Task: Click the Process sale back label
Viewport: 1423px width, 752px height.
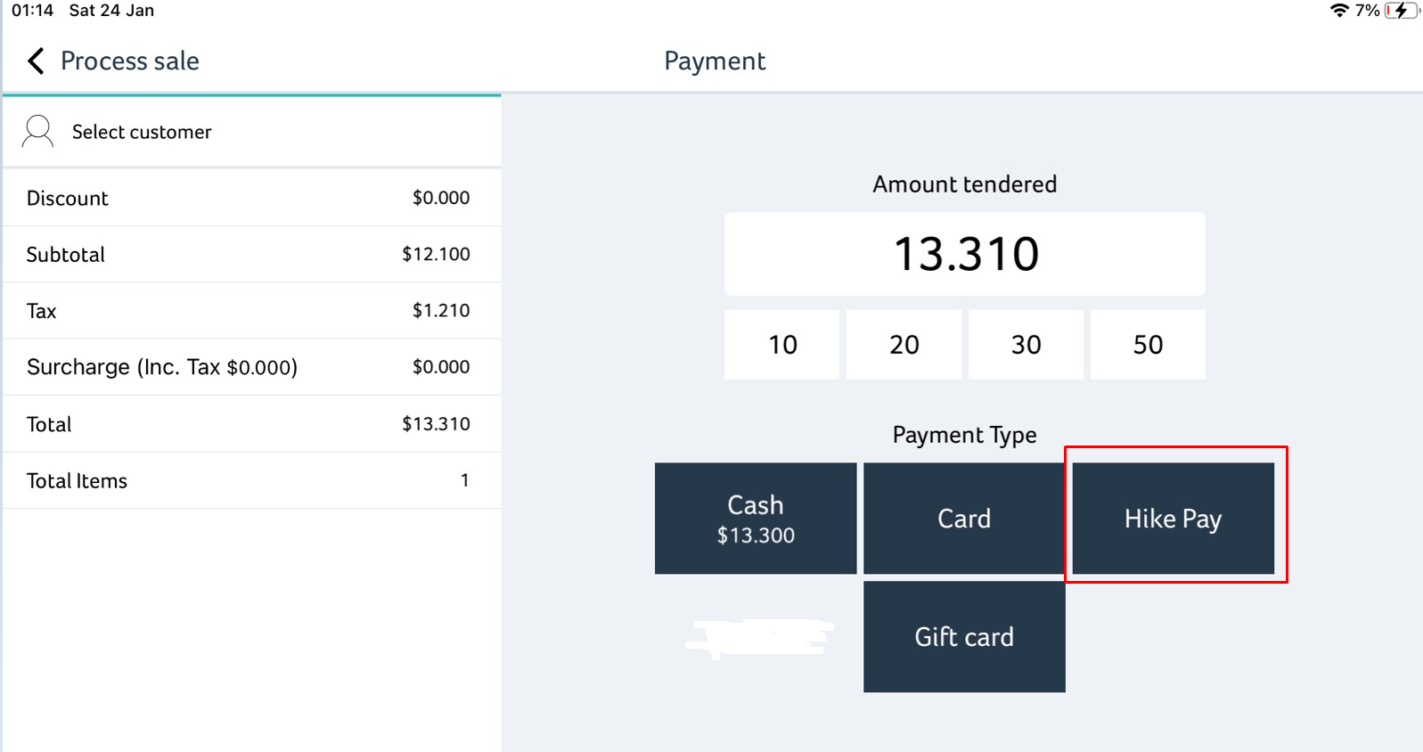Action: point(129,61)
